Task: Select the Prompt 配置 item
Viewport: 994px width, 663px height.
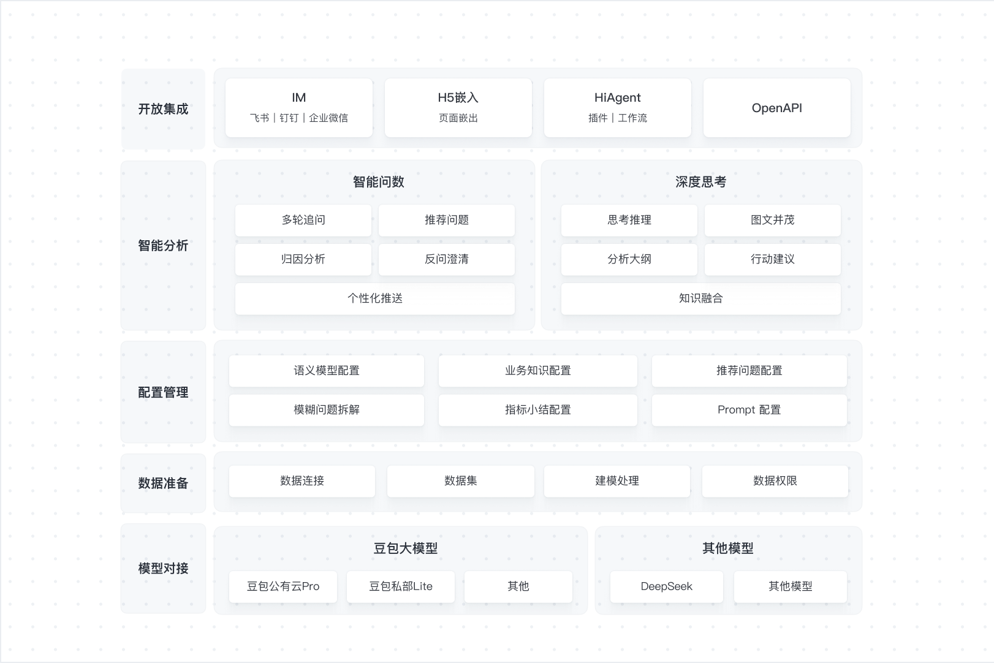Action: [x=749, y=410]
